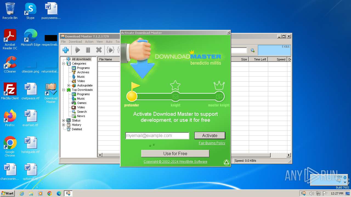Image resolution: width=351 pixels, height=197 pixels.
Task: Click the Start all downloads toolbar icon
Action: (x=110, y=50)
